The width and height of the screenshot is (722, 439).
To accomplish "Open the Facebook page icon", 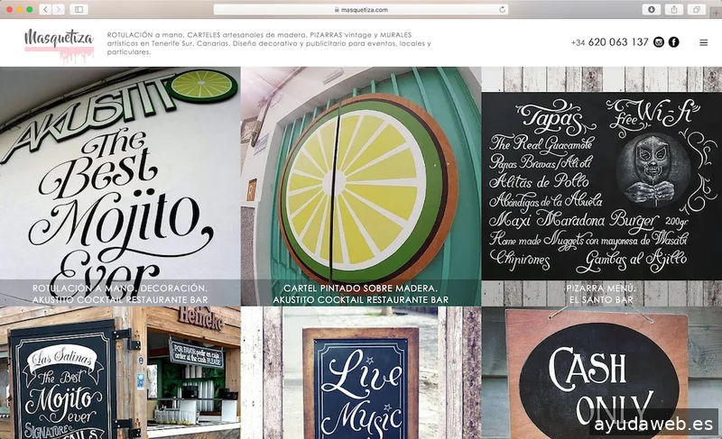I will point(673,42).
